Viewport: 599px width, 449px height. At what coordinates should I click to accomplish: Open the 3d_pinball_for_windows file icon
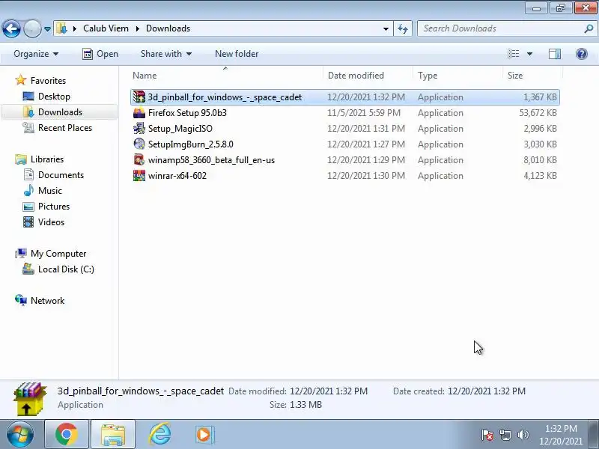(x=139, y=97)
